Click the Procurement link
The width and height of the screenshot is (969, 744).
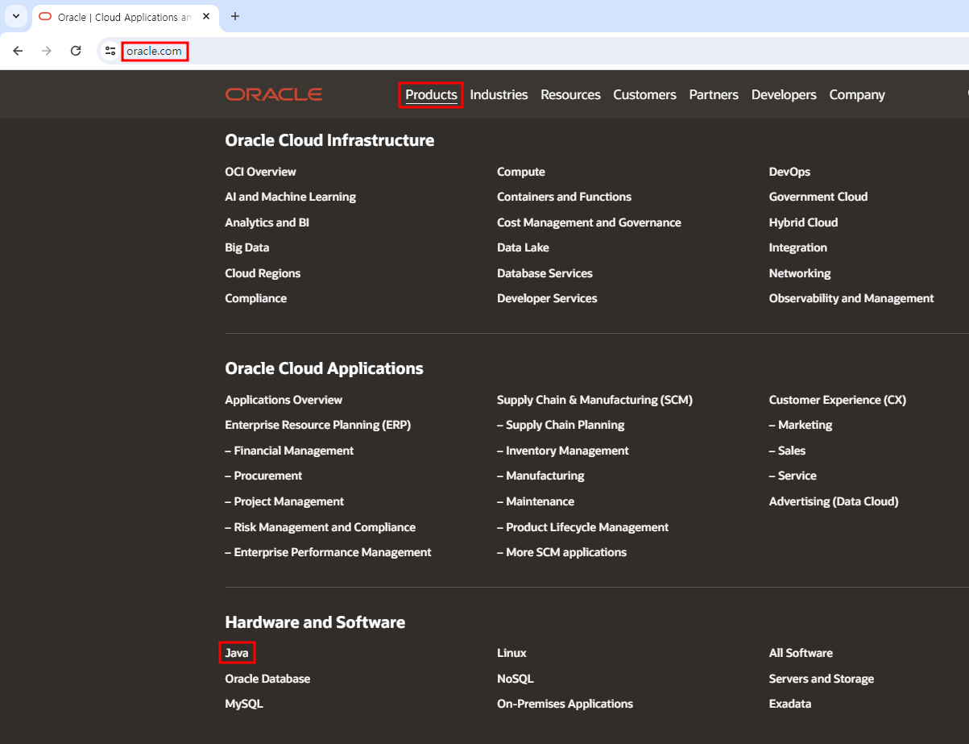point(263,476)
